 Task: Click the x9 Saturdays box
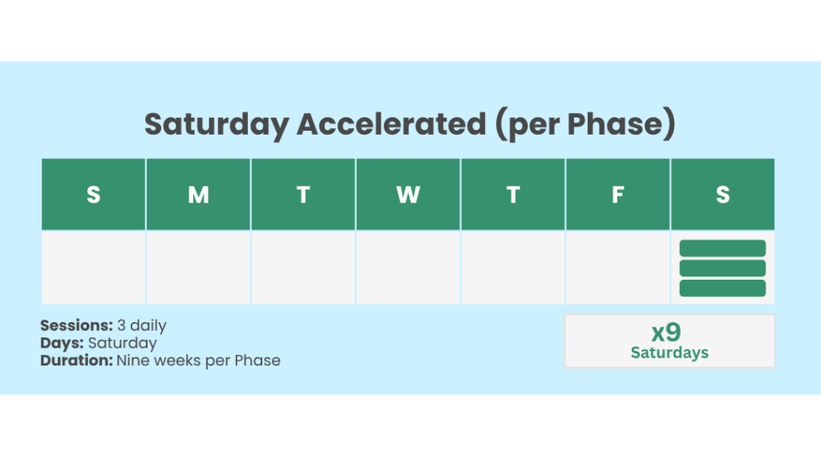[669, 341]
